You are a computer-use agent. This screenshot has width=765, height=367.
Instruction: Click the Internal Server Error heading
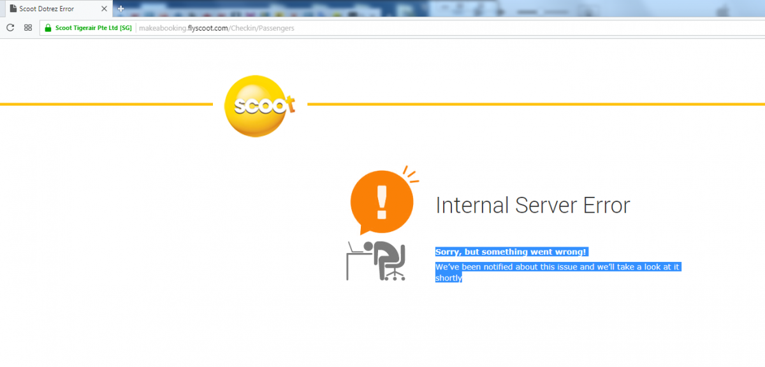[x=532, y=205]
